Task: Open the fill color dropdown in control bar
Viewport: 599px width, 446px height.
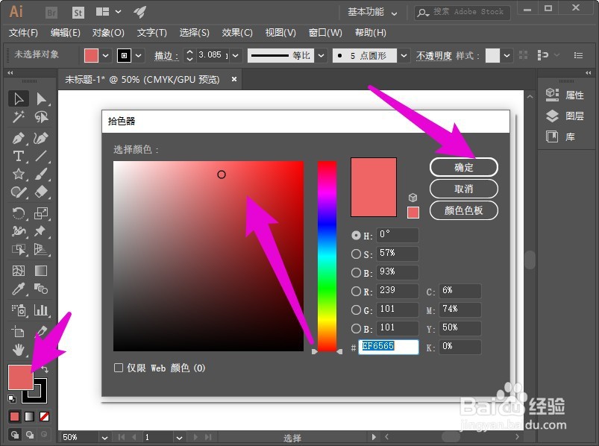Action: pyautogui.click(x=106, y=55)
